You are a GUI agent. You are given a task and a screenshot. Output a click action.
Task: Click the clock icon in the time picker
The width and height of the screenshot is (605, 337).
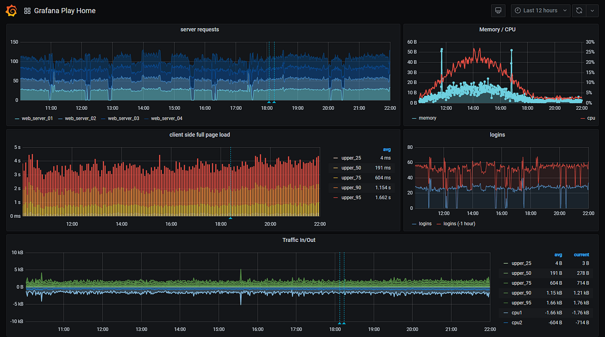click(517, 10)
